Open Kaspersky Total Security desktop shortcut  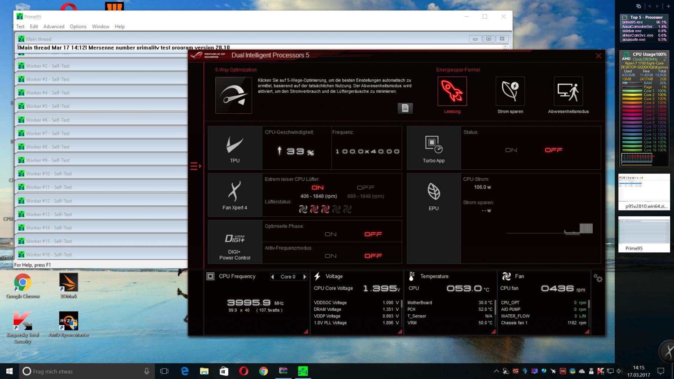(23, 328)
